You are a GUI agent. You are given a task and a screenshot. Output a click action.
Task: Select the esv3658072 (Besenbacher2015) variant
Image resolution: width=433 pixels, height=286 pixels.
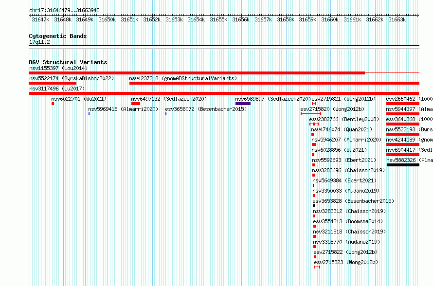[x=206, y=109]
